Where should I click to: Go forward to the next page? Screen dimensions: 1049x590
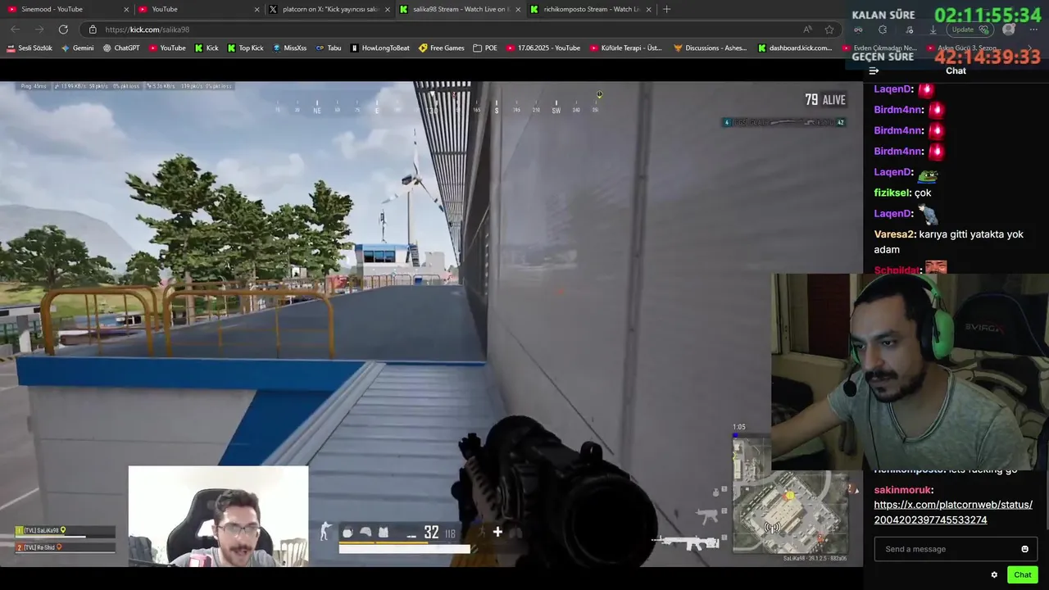pos(39,29)
